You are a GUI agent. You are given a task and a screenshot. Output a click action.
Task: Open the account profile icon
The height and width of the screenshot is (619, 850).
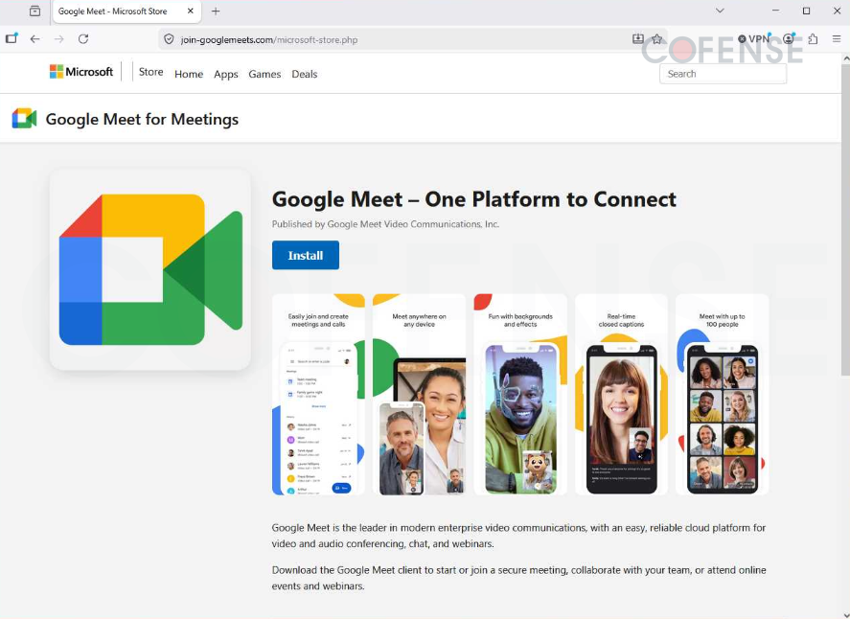[789, 38]
